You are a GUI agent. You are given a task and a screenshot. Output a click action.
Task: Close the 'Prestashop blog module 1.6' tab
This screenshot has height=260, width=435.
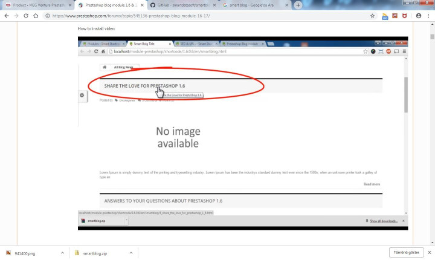[142, 5]
